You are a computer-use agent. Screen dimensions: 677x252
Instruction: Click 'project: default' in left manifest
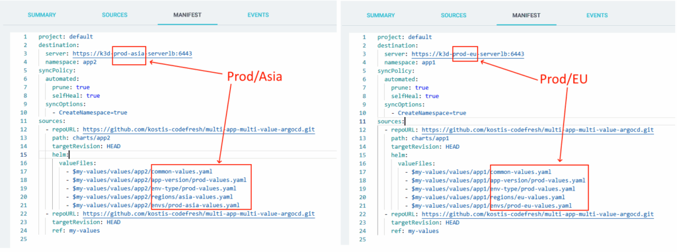click(65, 37)
